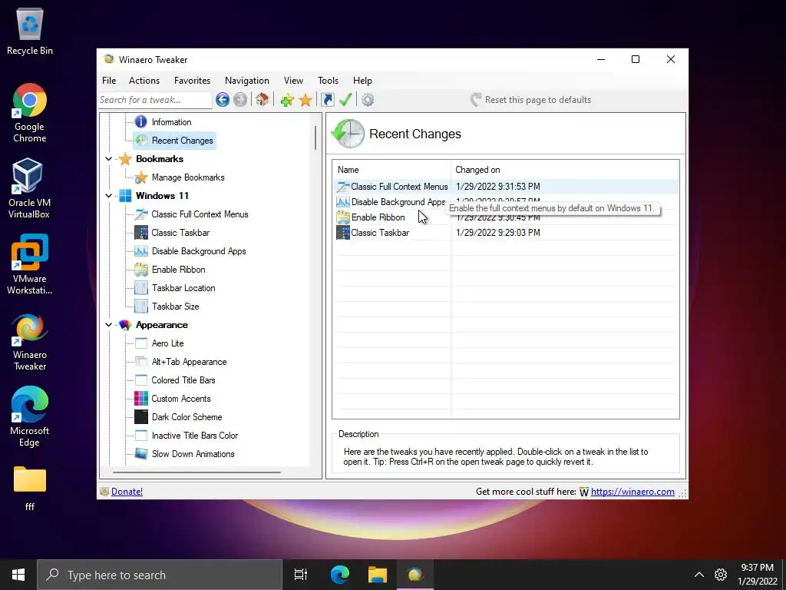Go to Home page via house icon
The height and width of the screenshot is (590, 786).
pos(263,99)
